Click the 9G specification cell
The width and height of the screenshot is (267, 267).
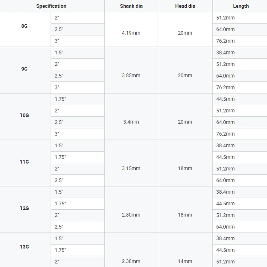(x=24, y=69)
